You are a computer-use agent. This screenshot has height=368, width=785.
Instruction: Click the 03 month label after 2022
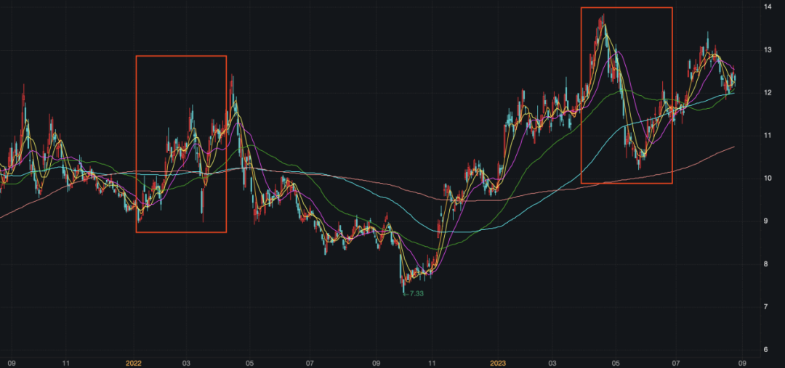click(187, 362)
